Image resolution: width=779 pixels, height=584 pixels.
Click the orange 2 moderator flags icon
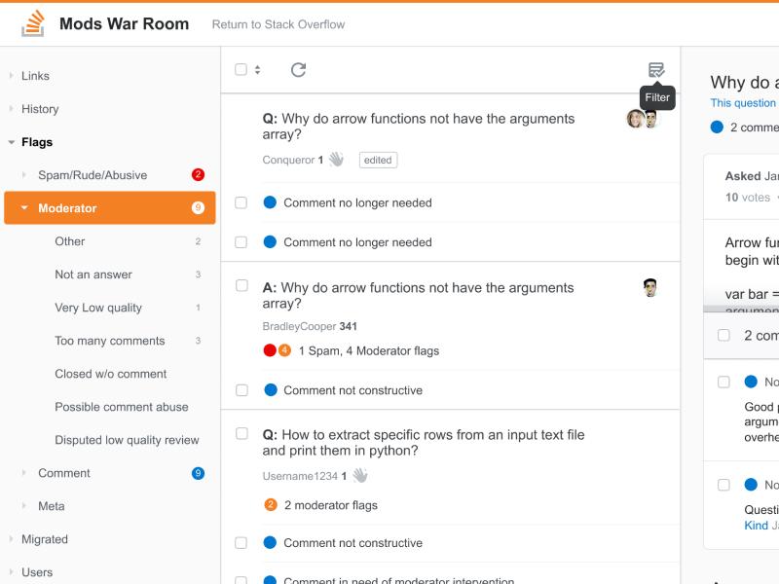[271, 504]
